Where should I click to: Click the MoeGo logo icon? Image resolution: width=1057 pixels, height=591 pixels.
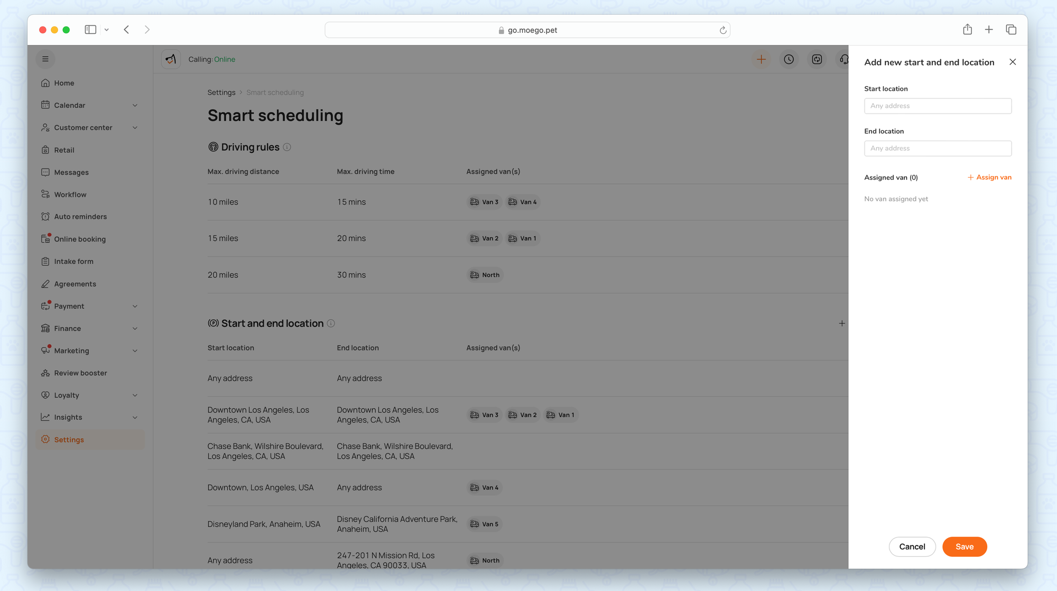[x=171, y=59]
